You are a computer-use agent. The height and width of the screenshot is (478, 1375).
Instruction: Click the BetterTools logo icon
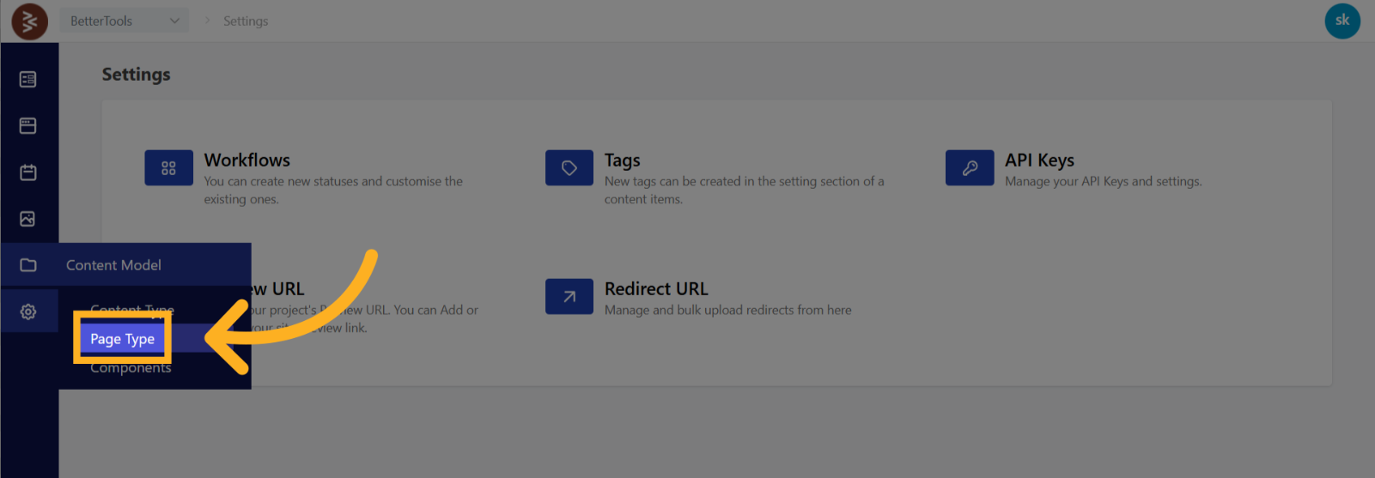[x=29, y=21]
